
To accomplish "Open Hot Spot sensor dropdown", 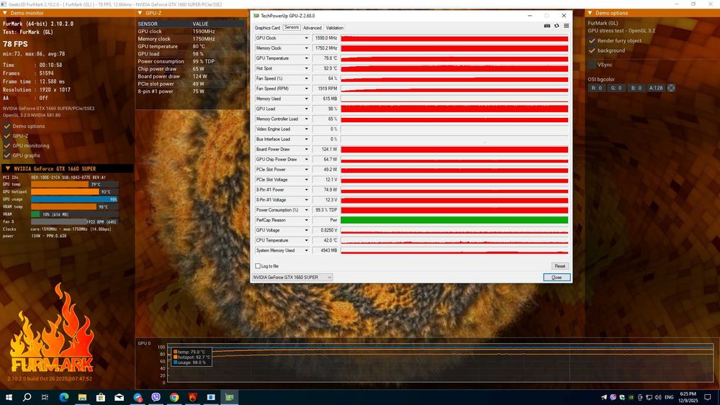I will point(306,68).
